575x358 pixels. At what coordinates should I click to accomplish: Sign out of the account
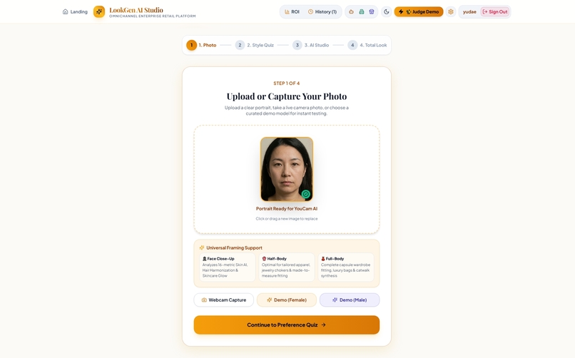tap(495, 11)
